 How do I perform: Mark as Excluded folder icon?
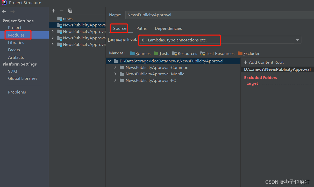(240, 53)
